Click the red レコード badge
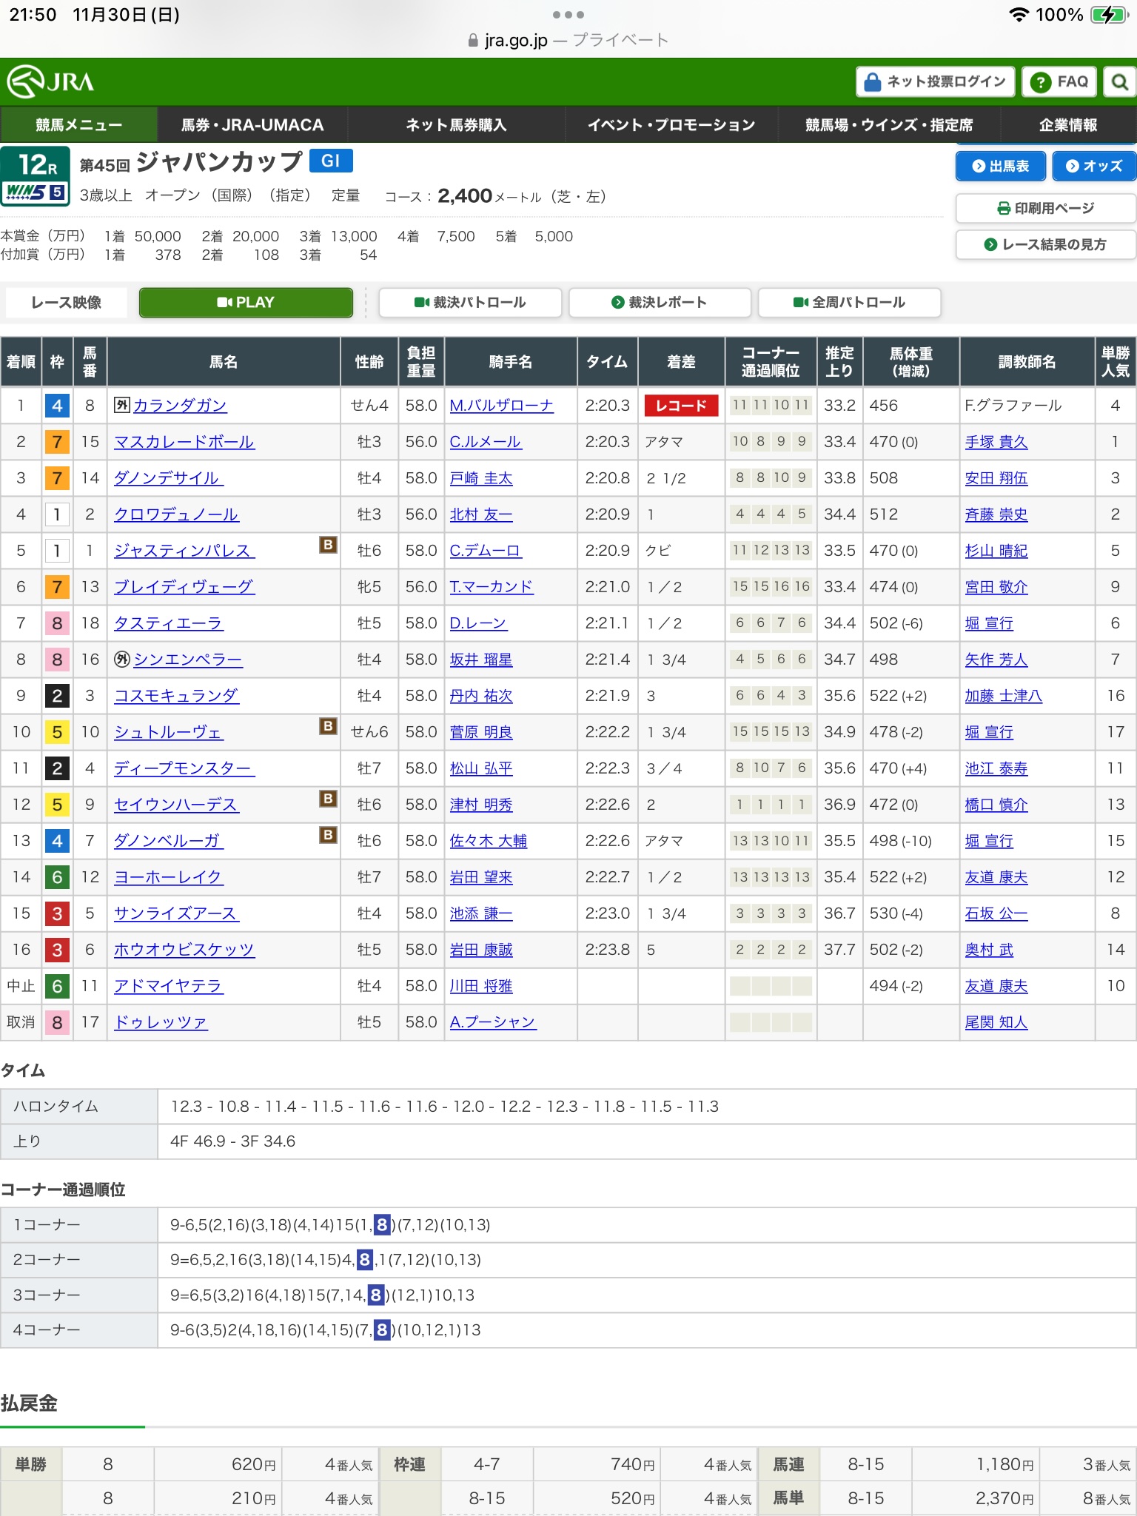The image size is (1137, 1516). pos(681,406)
